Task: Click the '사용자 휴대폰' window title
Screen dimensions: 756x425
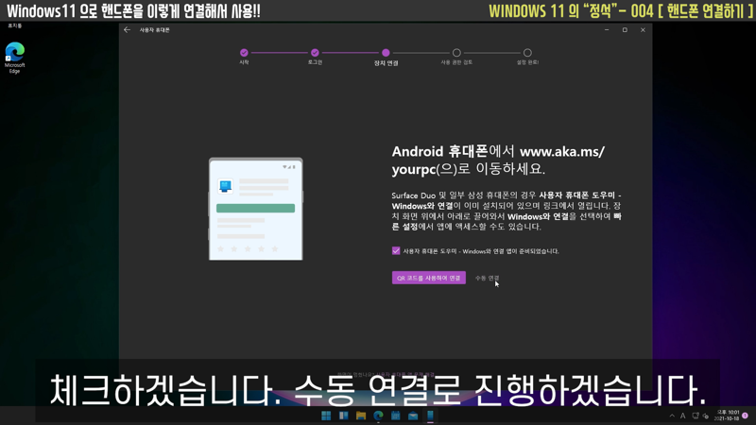Action: (x=154, y=30)
